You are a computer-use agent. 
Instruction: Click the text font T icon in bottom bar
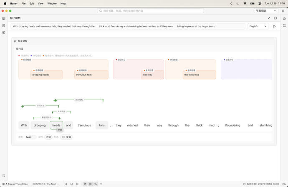[101, 184]
